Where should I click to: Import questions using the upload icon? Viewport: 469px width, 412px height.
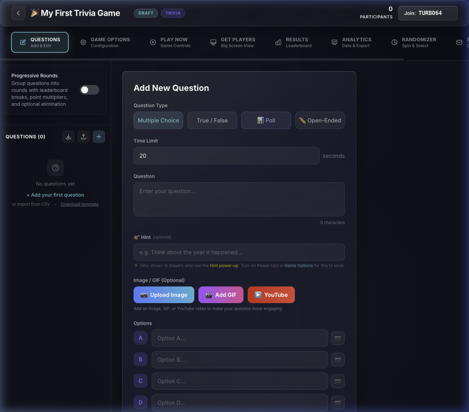(x=83, y=137)
